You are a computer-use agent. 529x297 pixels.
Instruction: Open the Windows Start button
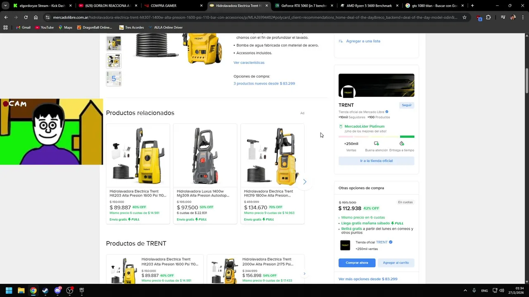tap(9, 290)
